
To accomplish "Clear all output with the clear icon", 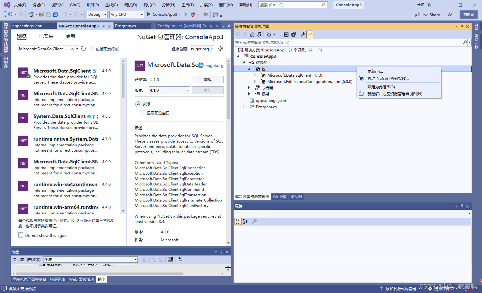I will tap(171, 259).
